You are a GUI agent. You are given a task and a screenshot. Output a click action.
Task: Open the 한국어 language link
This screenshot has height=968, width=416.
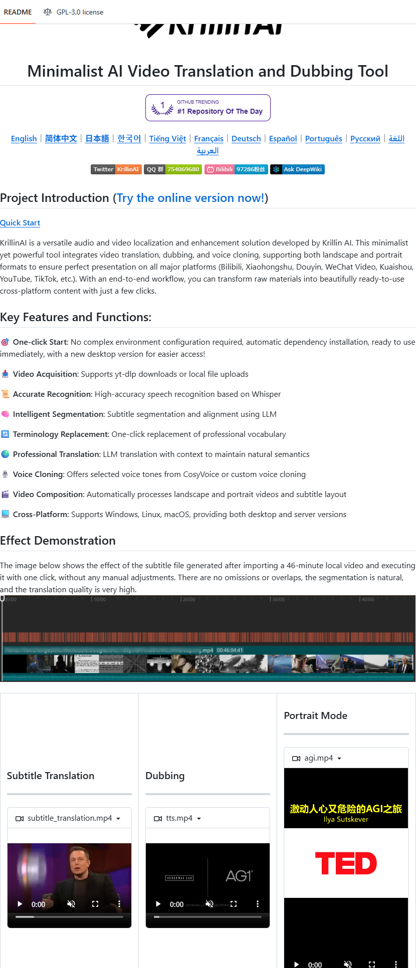click(x=129, y=138)
